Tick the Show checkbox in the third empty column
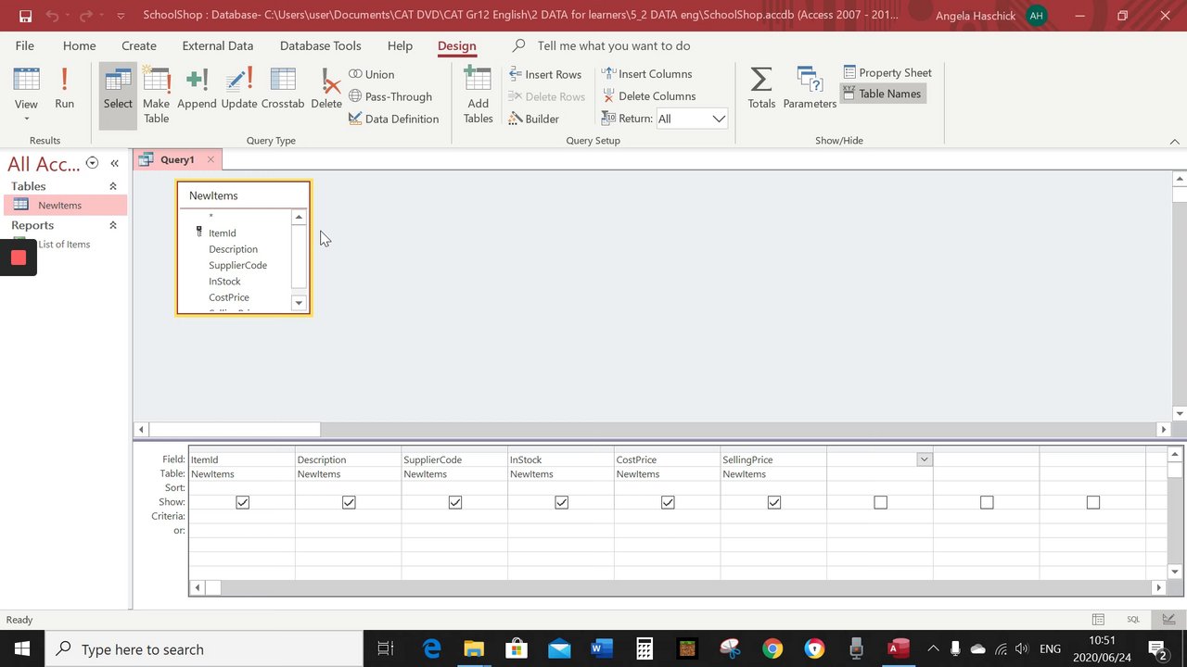Image resolution: width=1187 pixels, height=667 pixels. 1093,502
